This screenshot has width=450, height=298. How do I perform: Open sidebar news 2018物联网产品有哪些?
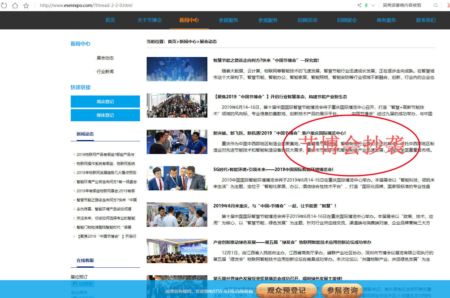(x=105, y=155)
